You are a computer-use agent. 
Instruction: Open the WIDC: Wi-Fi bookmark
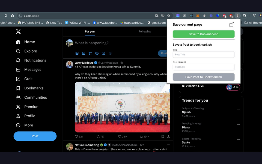click(x=78, y=23)
